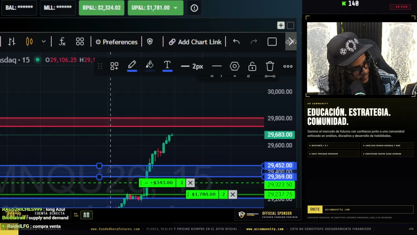417x235 pixels.
Task: Click the shield icon in chart toolbar
Action: tap(150, 42)
